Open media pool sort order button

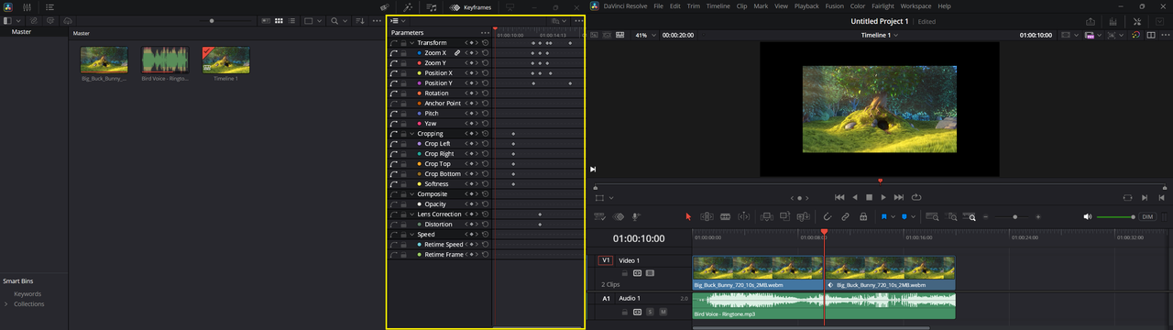click(360, 20)
